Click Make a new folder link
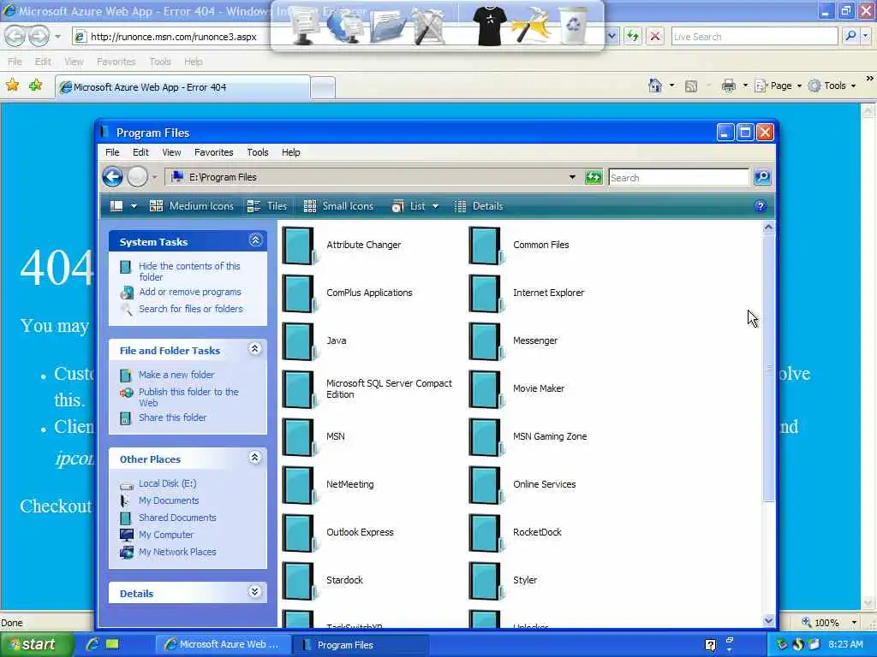Screen dimensions: 877x657 [x=176, y=375]
